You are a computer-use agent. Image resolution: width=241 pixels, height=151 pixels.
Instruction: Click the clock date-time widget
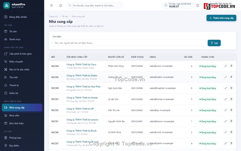[178, 5]
